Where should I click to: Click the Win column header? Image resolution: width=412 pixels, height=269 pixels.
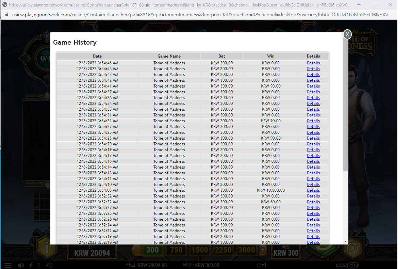[x=271, y=56]
